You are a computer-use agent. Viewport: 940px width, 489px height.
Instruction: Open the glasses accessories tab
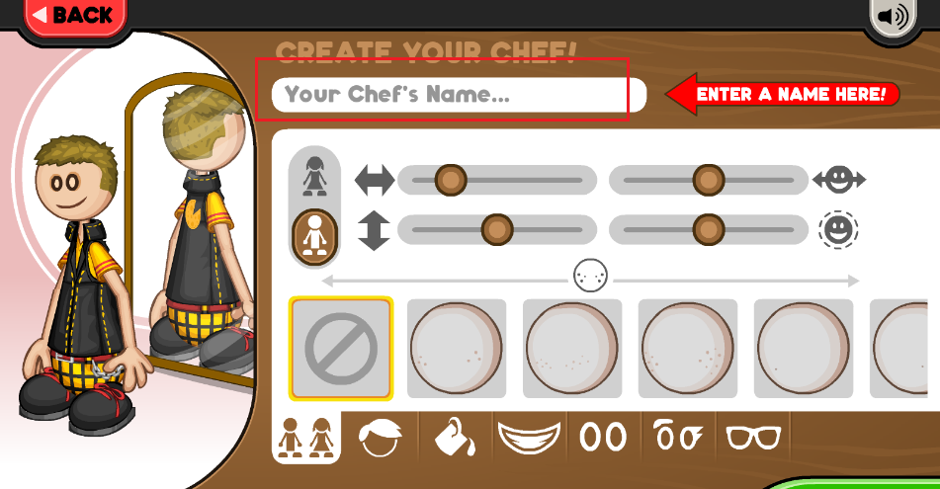click(753, 438)
